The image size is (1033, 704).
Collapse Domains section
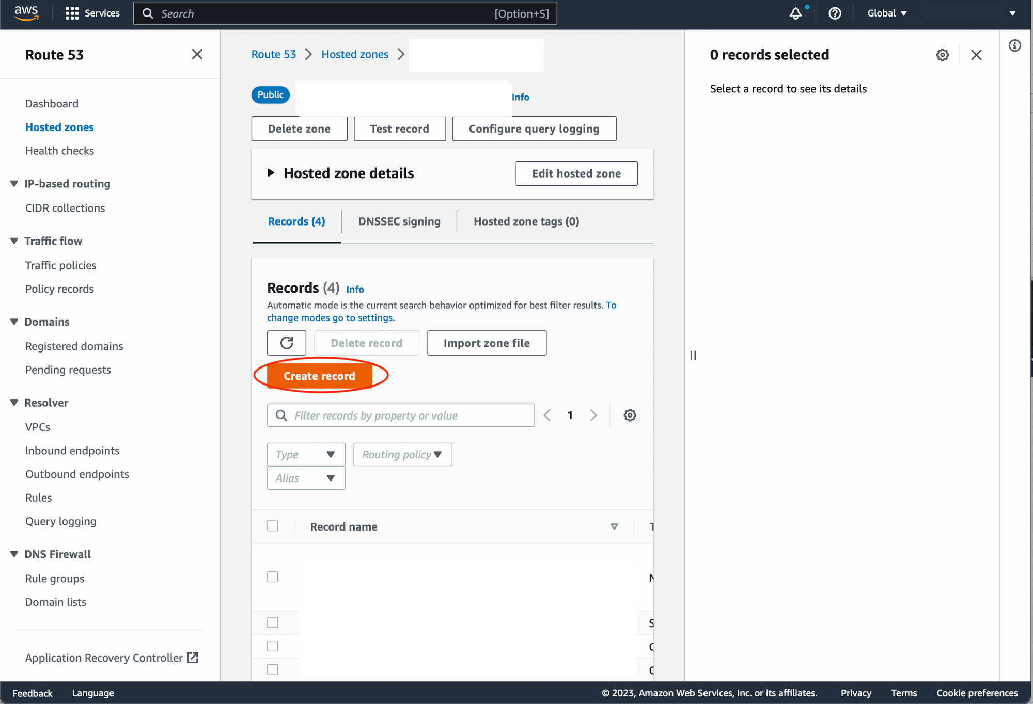(14, 322)
